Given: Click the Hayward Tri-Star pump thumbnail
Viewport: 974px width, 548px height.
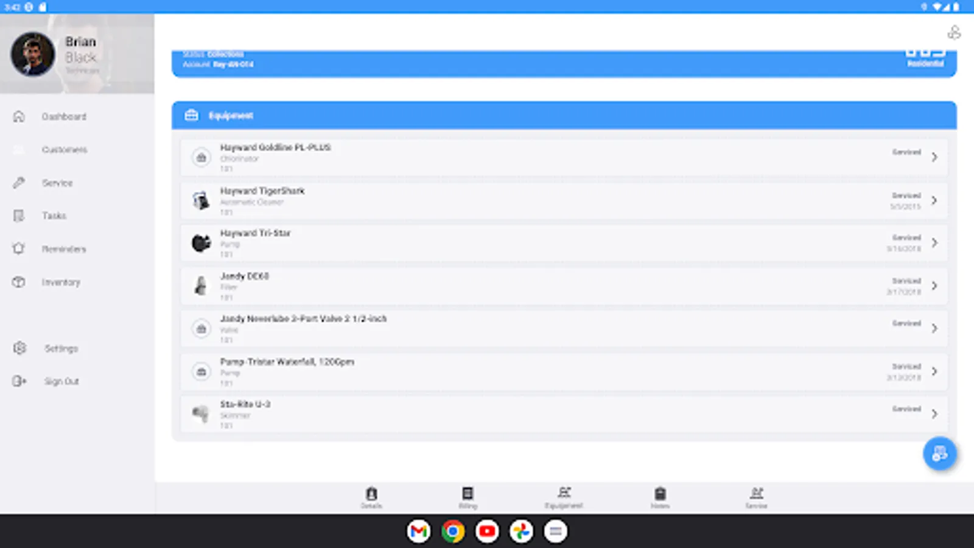Looking at the screenshot, I should point(201,243).
